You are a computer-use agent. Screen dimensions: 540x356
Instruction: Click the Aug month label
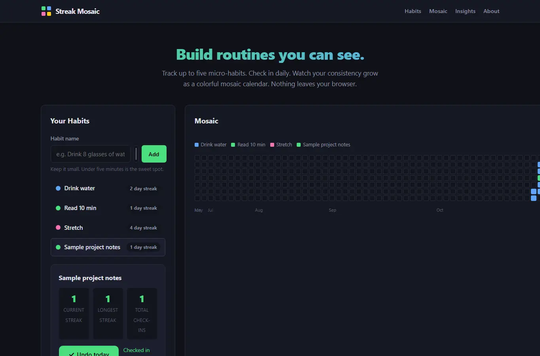click(x=259, y=210)
